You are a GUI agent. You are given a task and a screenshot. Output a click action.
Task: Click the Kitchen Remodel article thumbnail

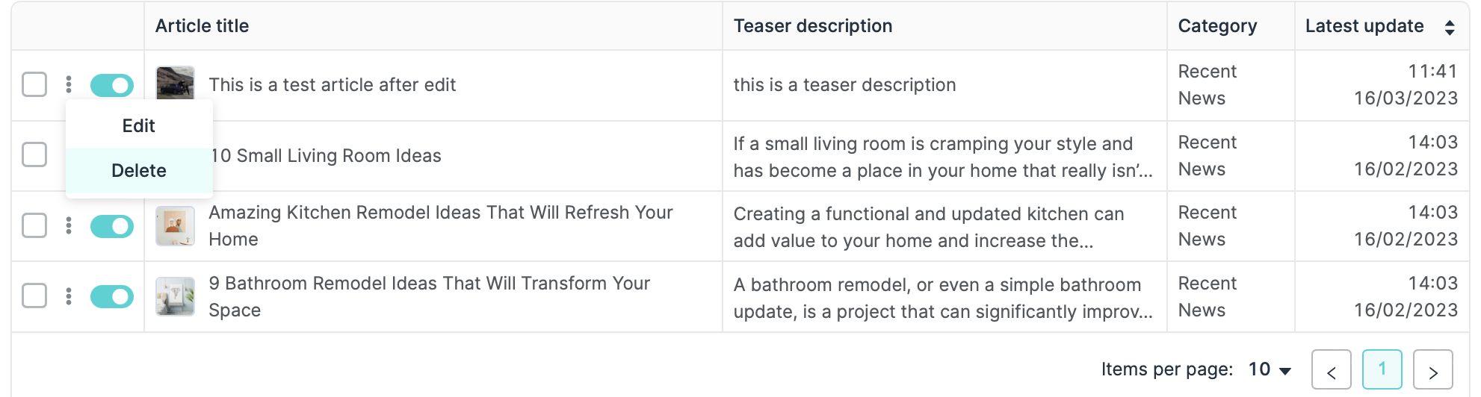[x=175, y=225]
